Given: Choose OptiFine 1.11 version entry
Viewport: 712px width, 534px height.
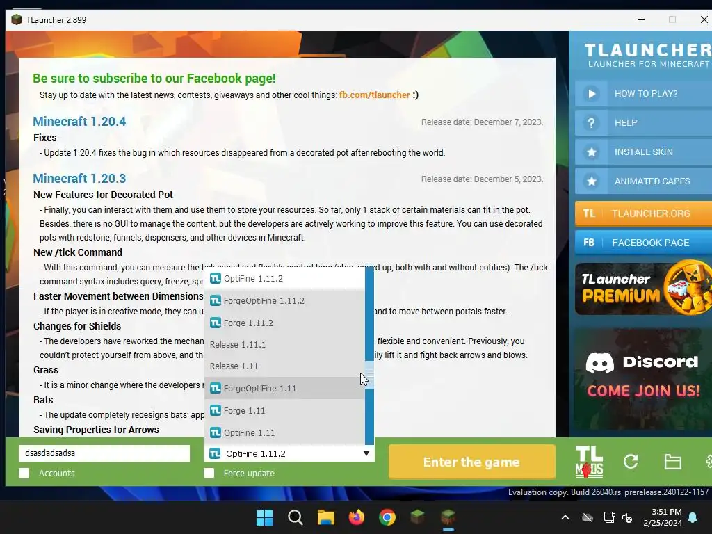Looking at the screenshot, I should click(x=284, y=432).
